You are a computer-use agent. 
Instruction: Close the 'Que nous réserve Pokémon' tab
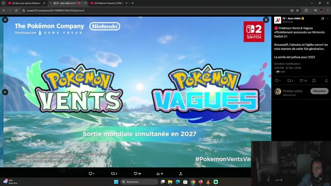pyautogui.click(x=44, y=3)
